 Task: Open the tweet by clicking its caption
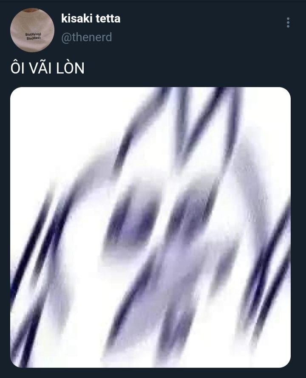pos(48,68)
